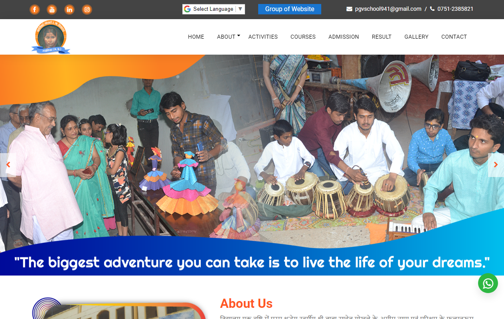Click the phone icon beside the number
Viewport: 504px width, 319px height.
coord(432,9)
